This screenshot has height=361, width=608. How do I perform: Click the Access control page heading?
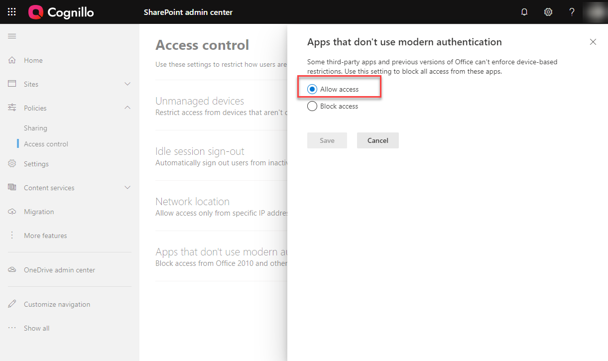pos(202,45)
